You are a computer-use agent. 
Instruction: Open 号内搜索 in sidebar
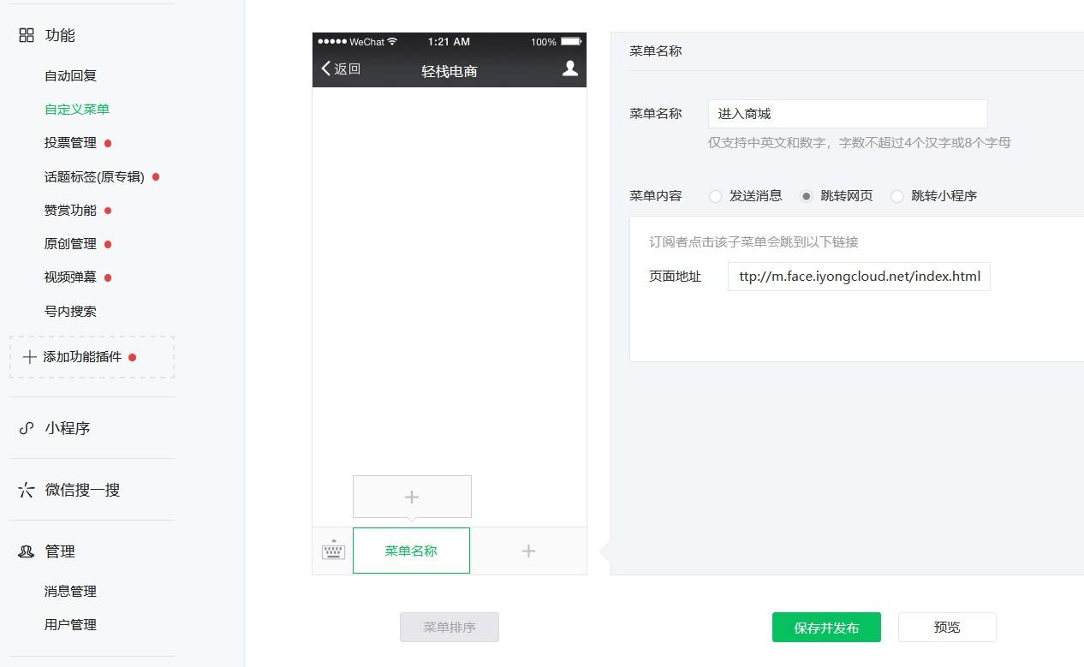[70, 311]
